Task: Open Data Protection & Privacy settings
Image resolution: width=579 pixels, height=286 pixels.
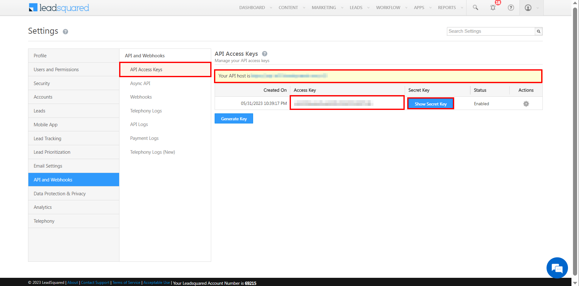Action: click(x=74, y=194)
